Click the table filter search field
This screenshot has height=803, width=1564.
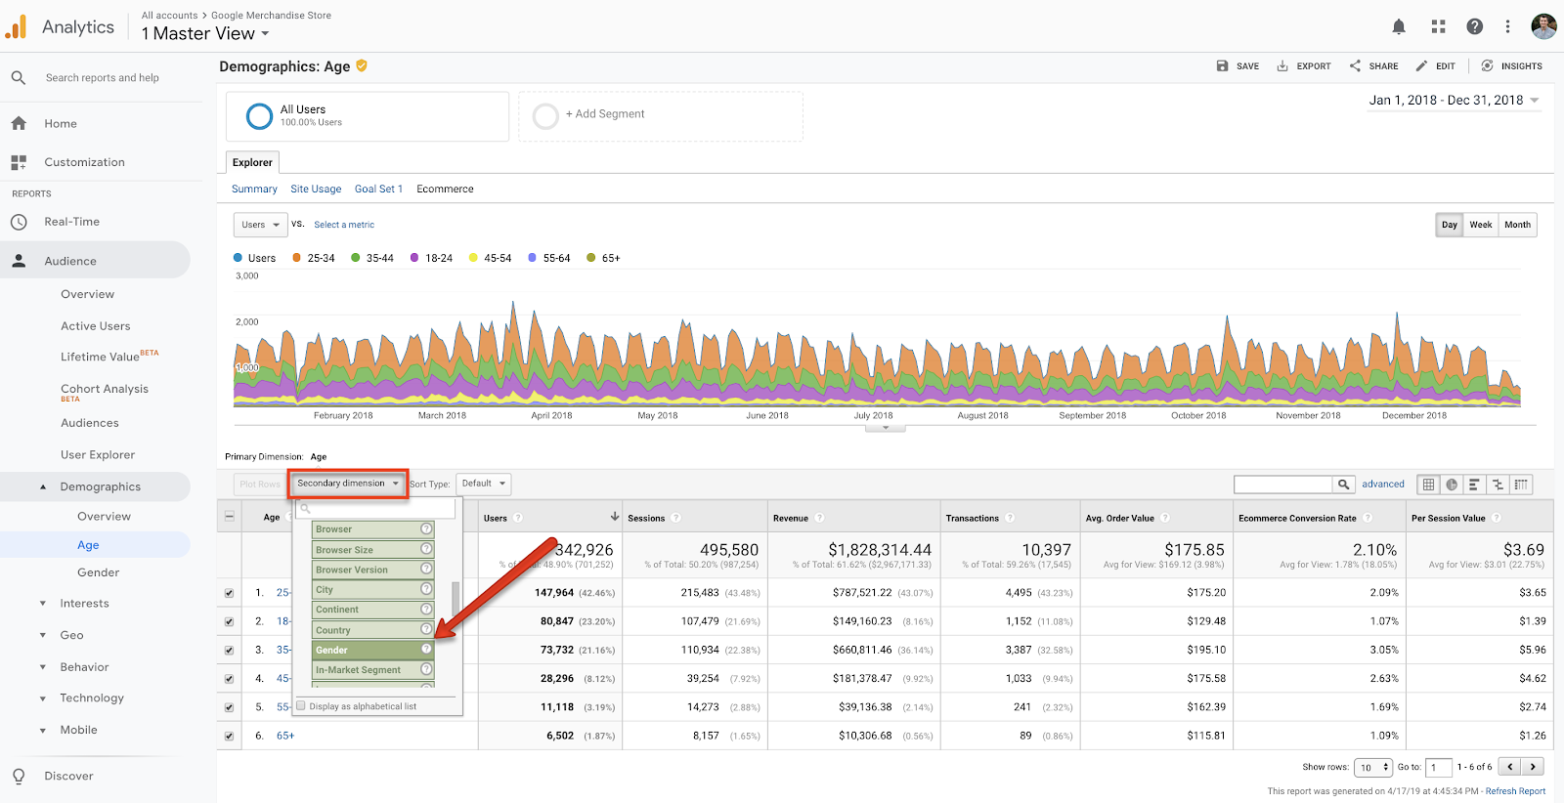[1282, 485]
